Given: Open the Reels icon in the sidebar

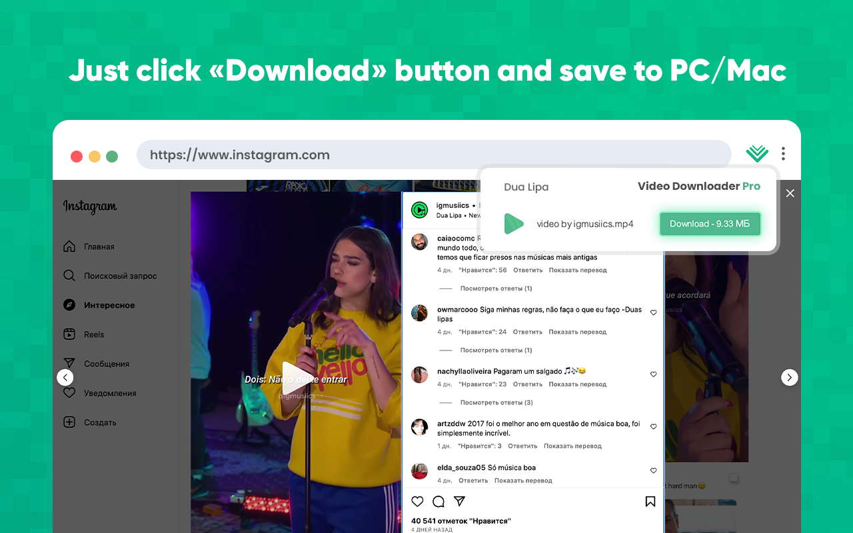Looking at the screenshot, I should pos(69,334).
